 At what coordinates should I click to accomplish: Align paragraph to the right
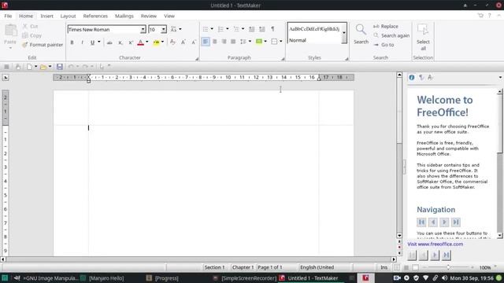[224, 42]
